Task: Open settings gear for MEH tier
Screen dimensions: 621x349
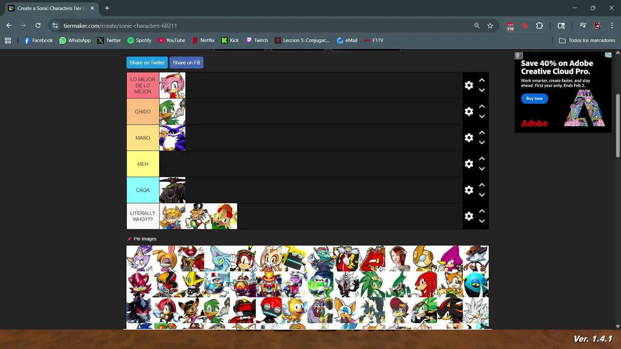Action: point(469,164)
